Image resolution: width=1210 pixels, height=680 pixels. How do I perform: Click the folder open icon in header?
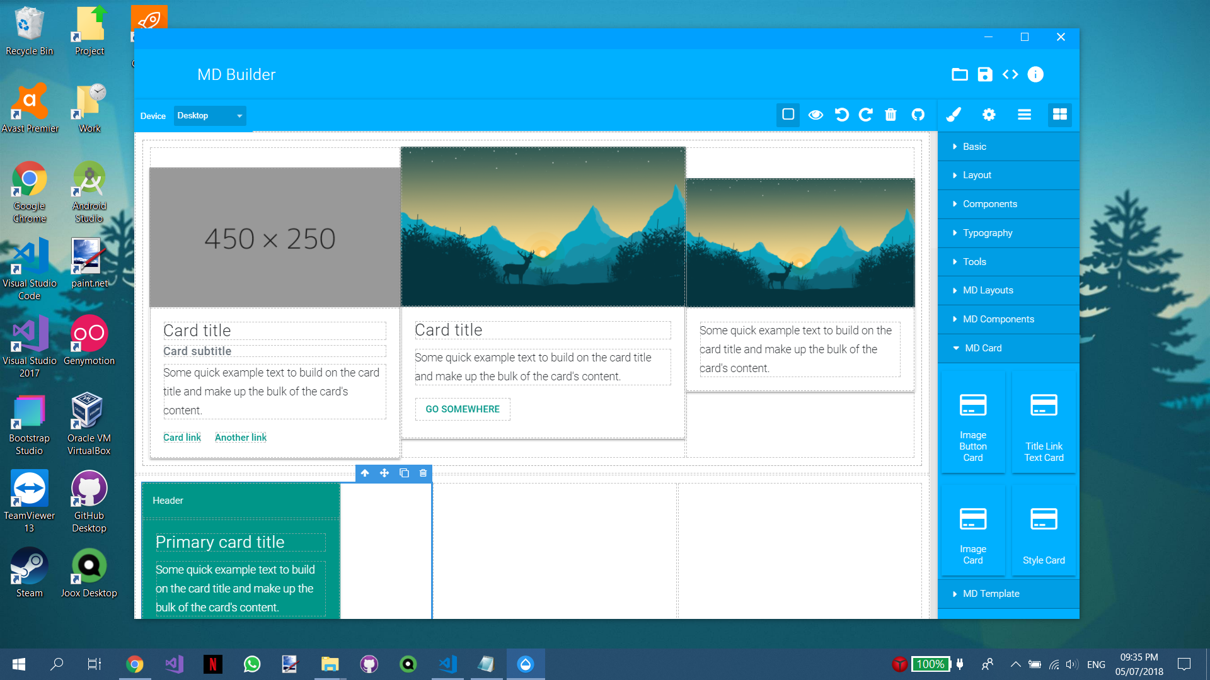click(959, 74)
